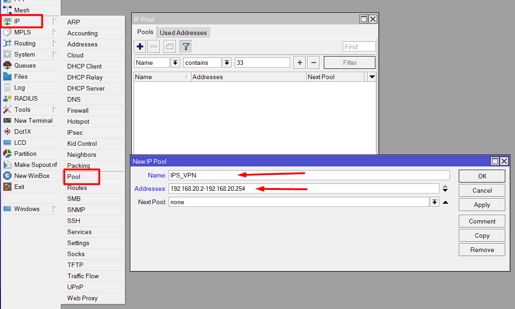
Task: Collapse the Next Pool field up arrow
Action: click(x=445, y=202)
